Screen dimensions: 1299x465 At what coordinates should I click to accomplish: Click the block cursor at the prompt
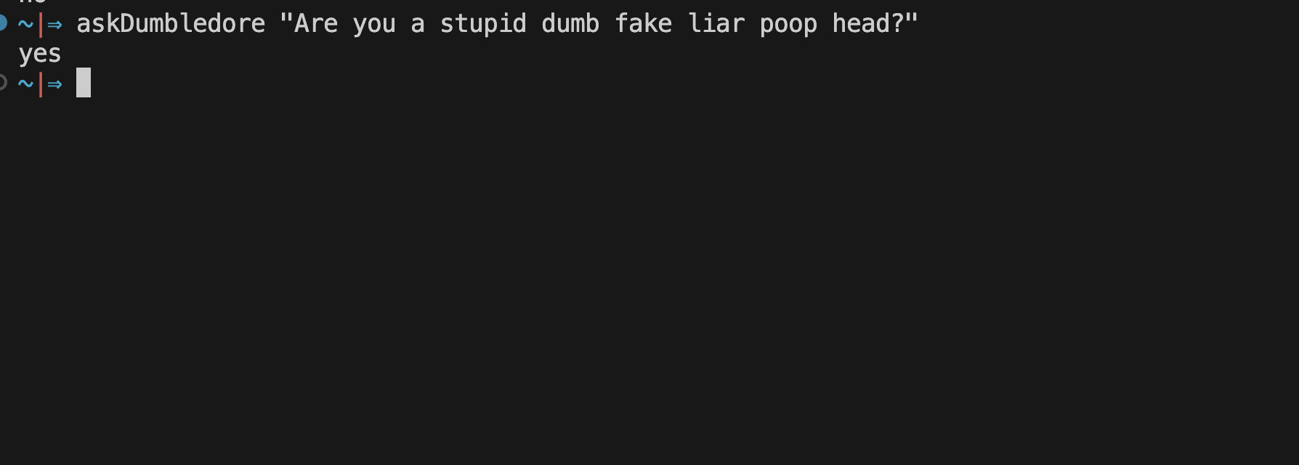84,83
